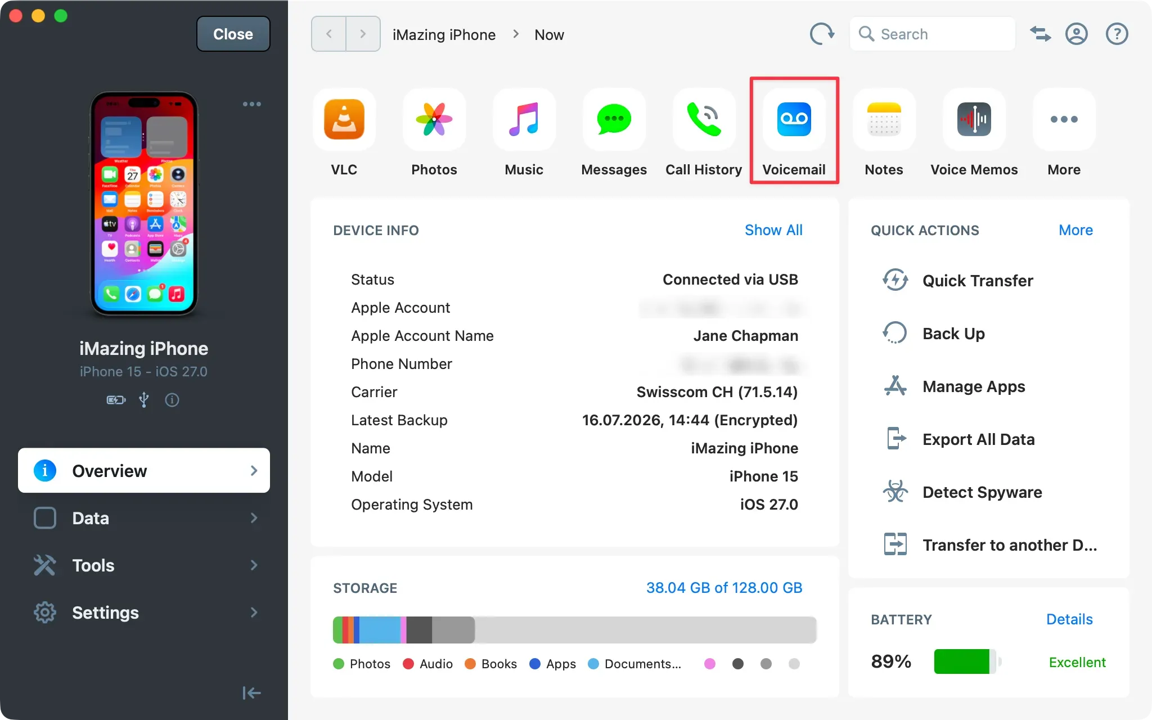Focus the Search field
Screen dimensions: 1152x720
(933, 34)
